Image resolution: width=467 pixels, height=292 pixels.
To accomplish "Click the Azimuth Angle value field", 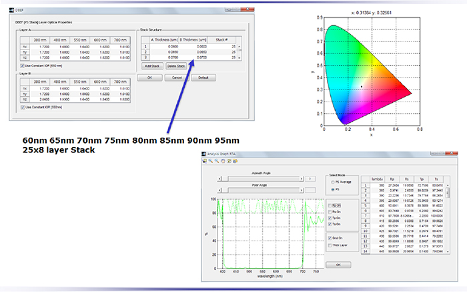I will 312,179.
